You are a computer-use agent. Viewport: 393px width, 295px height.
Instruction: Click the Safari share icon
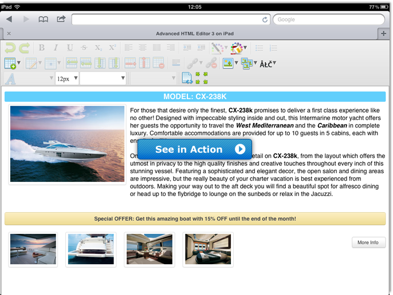pyautogui.click(x=61, y=19)
